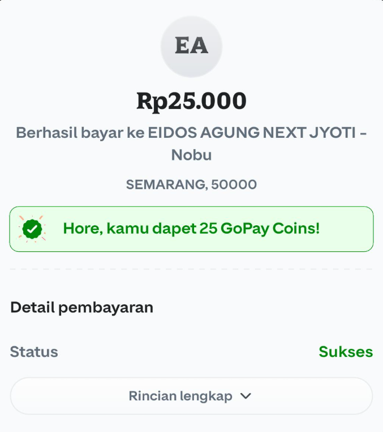Click the dashed divider above Detail pembayaran
The width and height of the screenshot is (383, 432).
191,269
